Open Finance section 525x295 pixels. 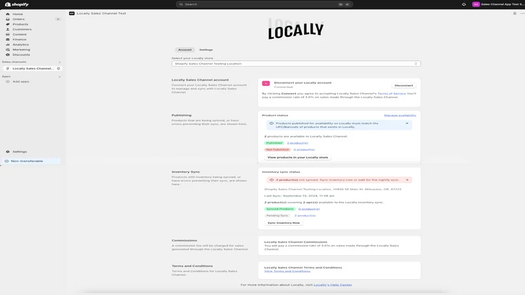pos(20,39)
